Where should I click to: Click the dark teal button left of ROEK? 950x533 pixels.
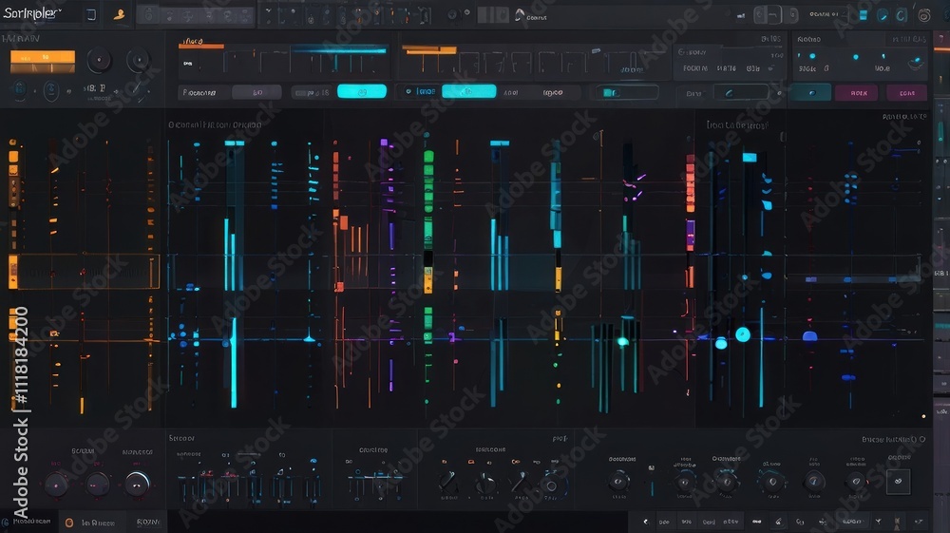coord(810,93)
